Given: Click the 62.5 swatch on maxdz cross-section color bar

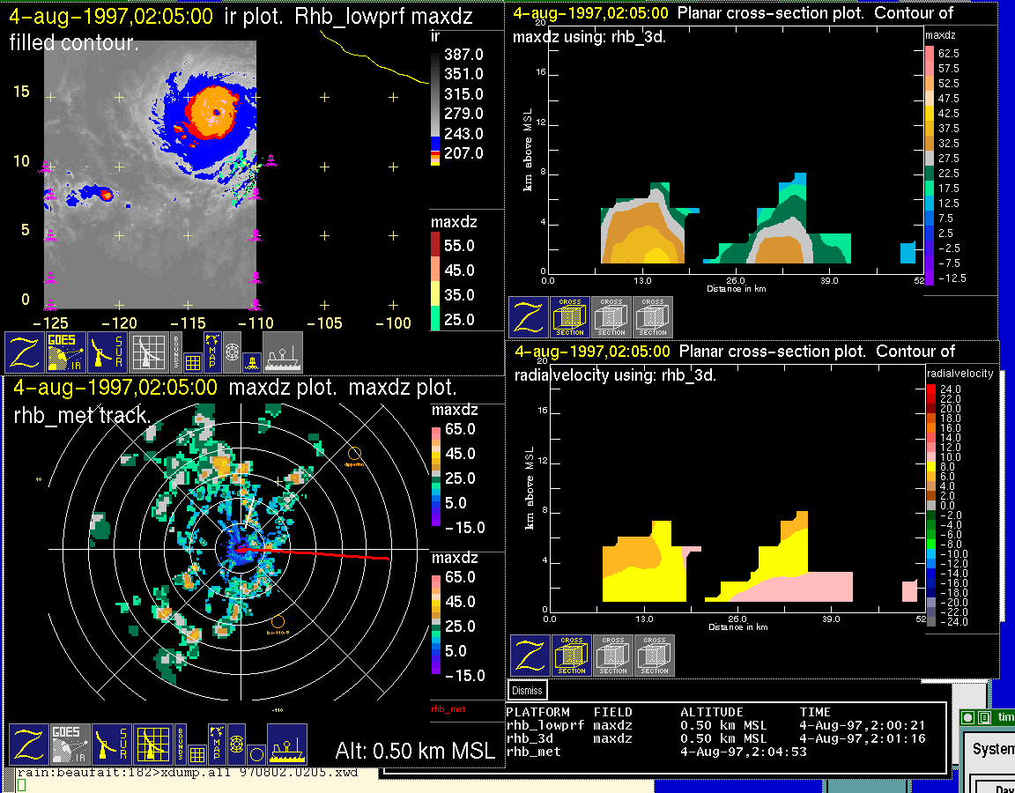Looking at the screenshot, I should click(x=930, y=54).
